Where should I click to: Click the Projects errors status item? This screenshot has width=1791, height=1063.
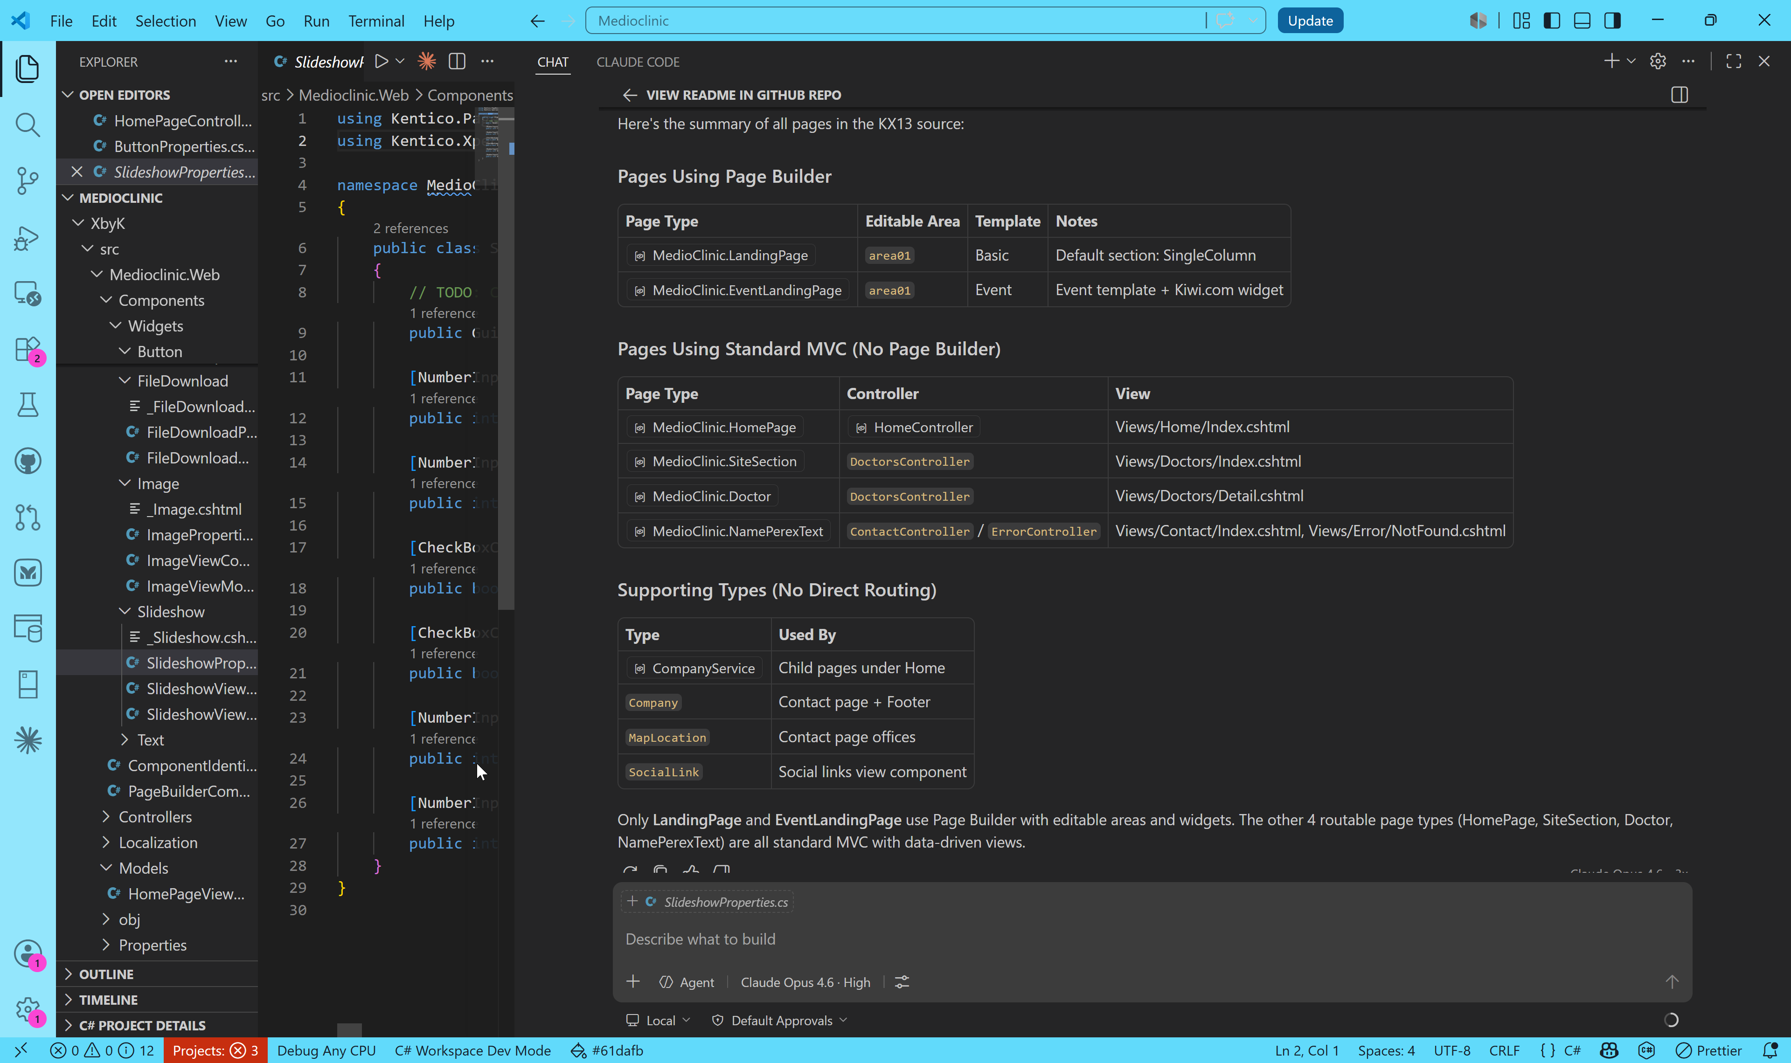pos(215,1050)
